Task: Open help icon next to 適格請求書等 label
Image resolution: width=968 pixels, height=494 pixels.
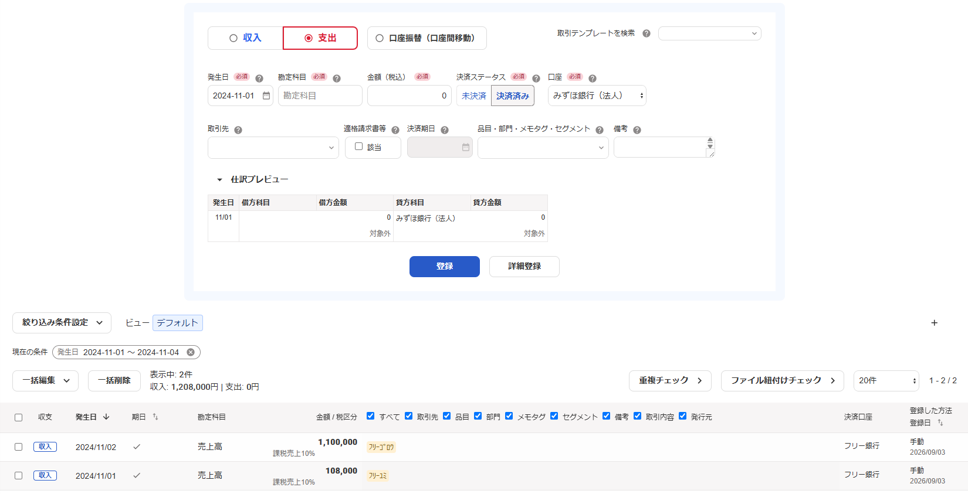Action: [x=395, y=130]
